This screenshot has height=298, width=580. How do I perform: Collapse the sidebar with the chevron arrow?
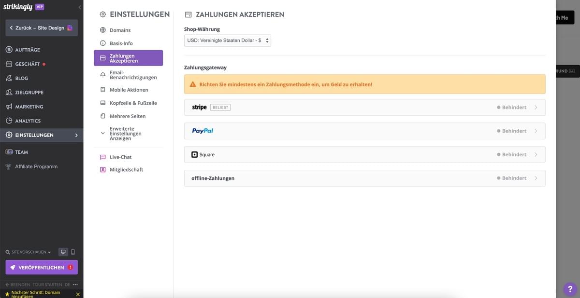click(x=79, y=7)
